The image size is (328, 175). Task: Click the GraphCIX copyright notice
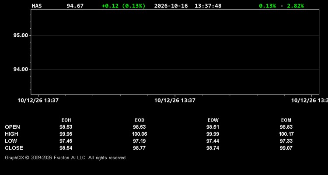66,157
